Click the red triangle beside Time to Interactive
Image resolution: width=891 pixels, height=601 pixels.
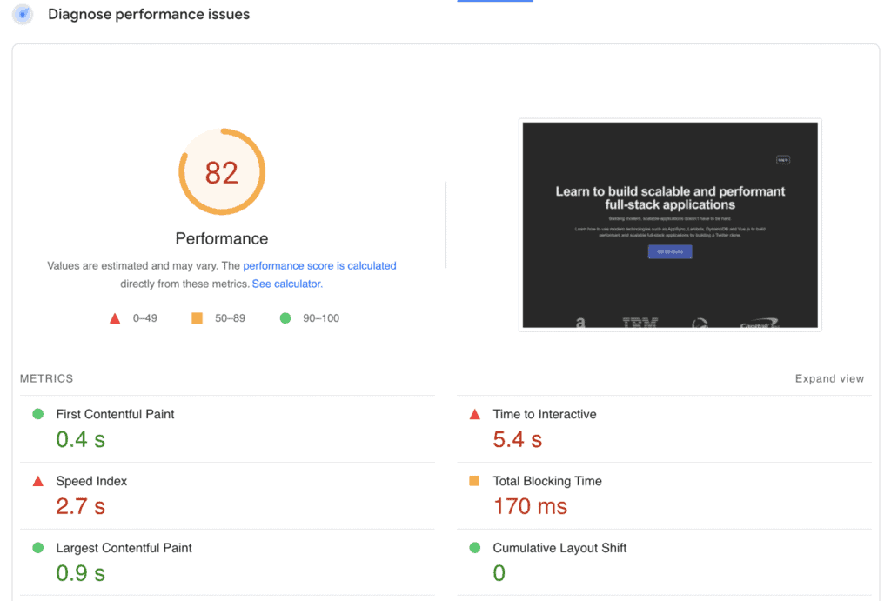click(474, 414)
